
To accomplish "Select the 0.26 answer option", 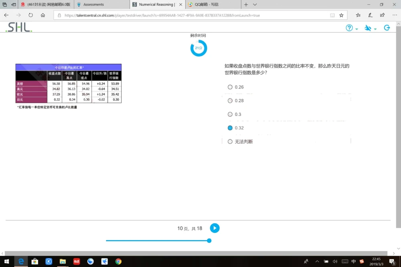I will pyautogui.click(x=230, y=87).
